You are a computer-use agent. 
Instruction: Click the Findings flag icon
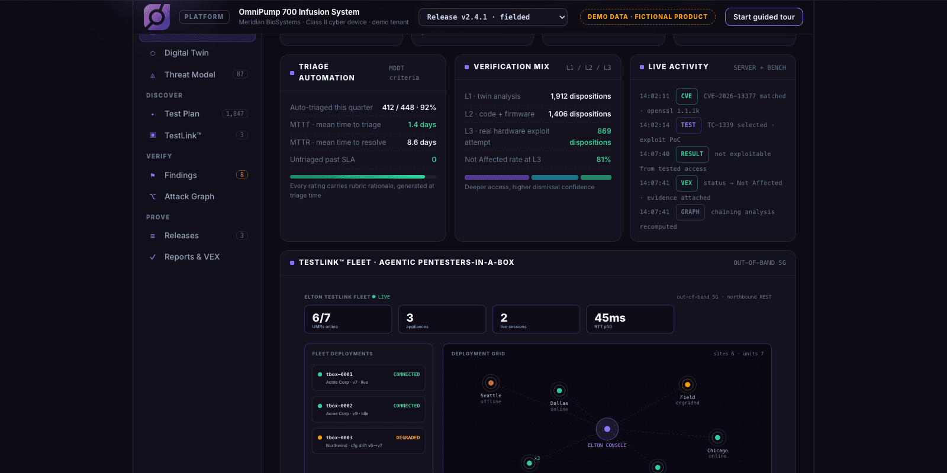tap(153, 175)
